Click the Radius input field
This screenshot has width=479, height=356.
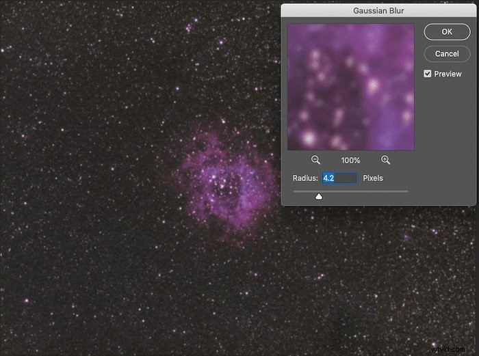[x=339, y=178]
